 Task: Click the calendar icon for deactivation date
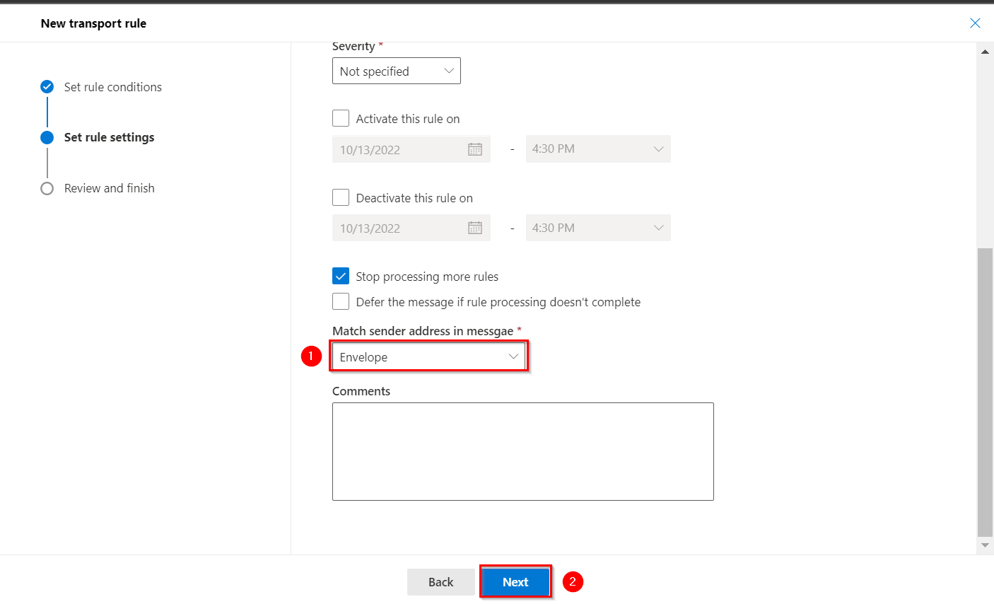475,228
